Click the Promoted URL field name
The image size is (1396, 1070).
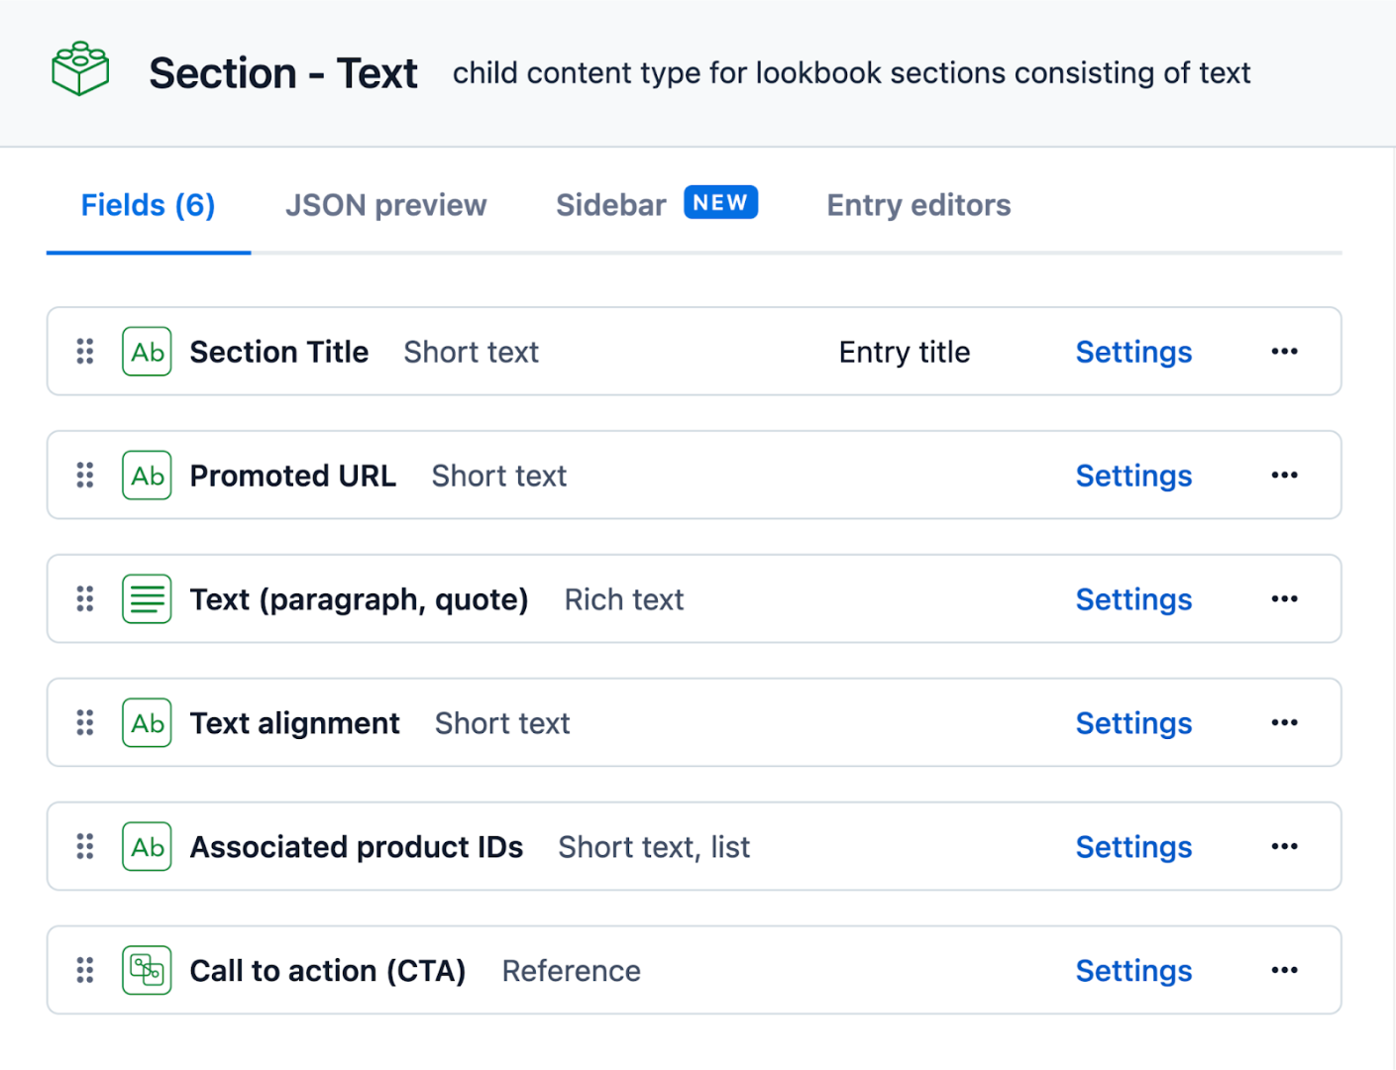(292, 476)
